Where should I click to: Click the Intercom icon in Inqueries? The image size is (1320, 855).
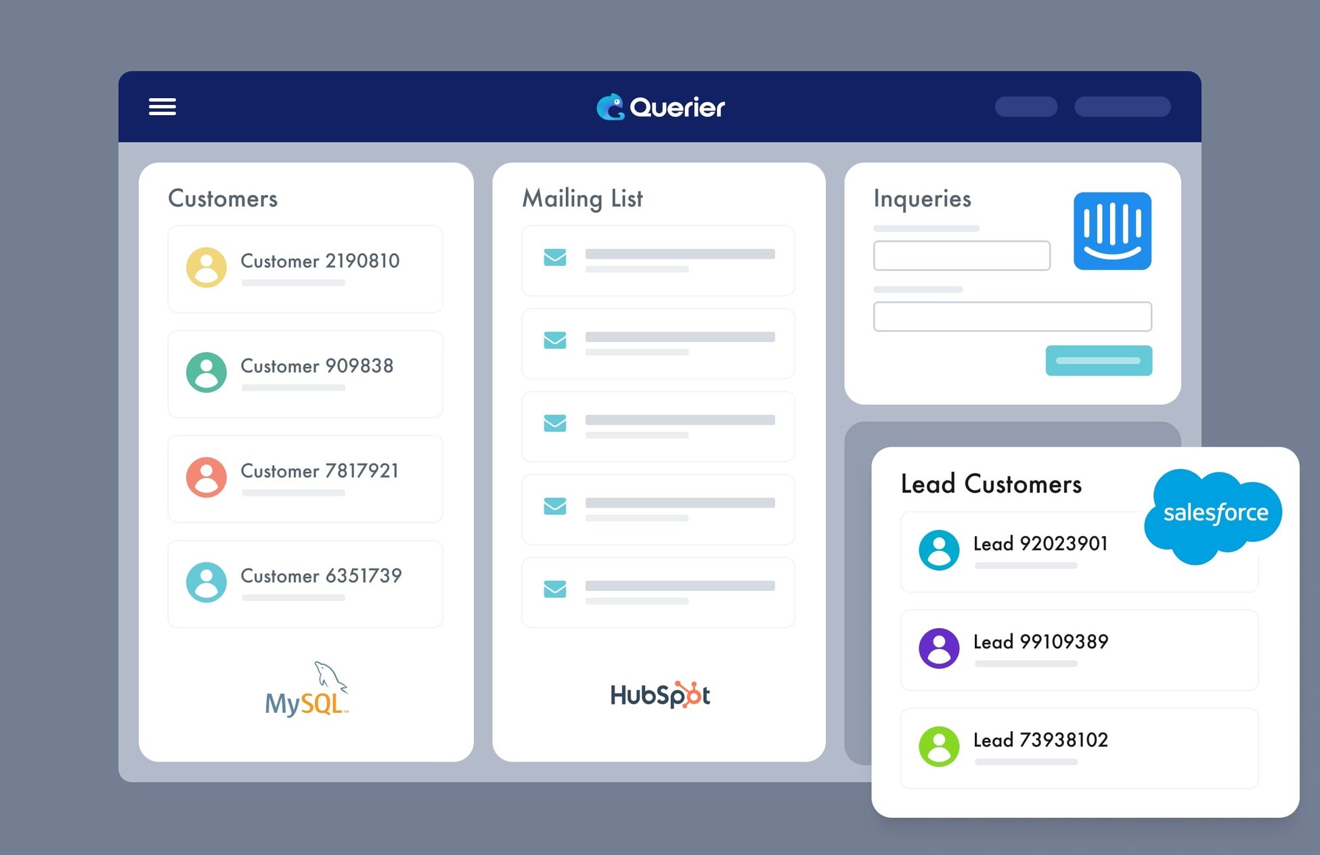1112,231
